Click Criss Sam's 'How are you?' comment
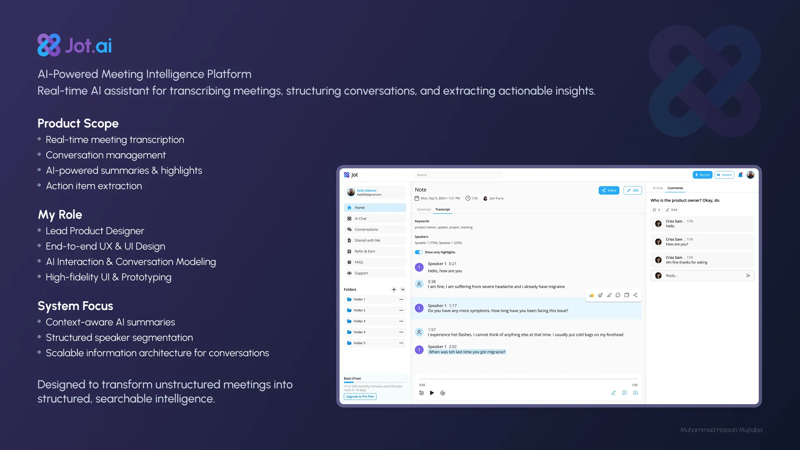Viewport: 800px width, 450px height. point(702,242)
